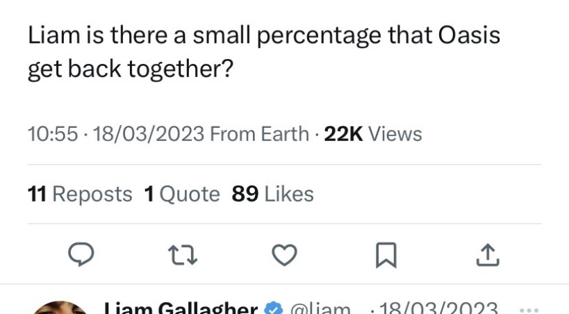The image size is (569, 314).
Task: Click the @liam handle
Action: click(320, 308)
